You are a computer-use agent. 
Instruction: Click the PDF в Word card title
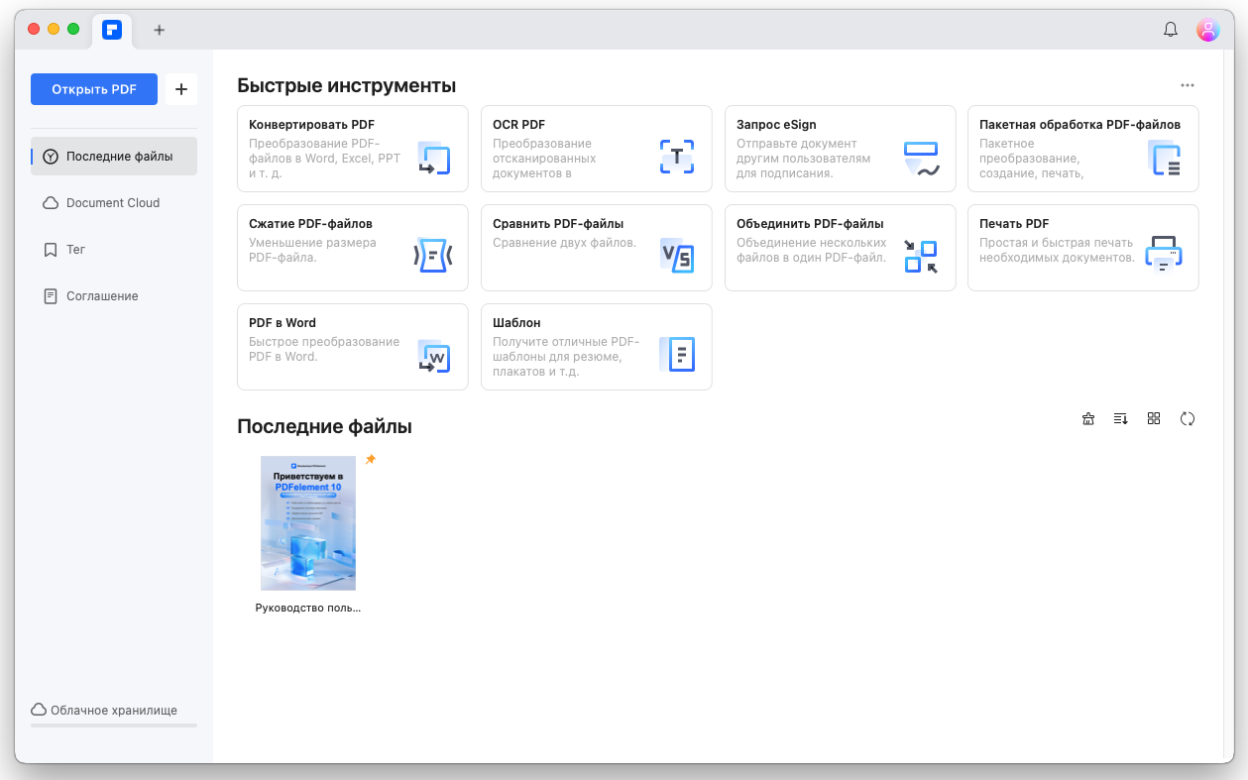pos(283,323)
